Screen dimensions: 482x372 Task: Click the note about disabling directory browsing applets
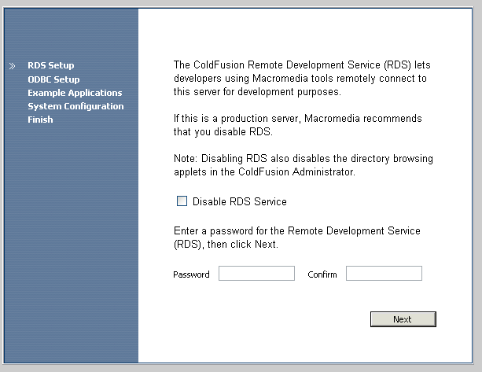(x=303, y=165)
